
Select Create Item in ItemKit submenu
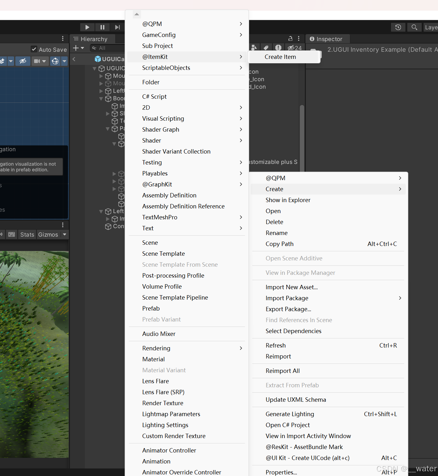pos(284,57)
